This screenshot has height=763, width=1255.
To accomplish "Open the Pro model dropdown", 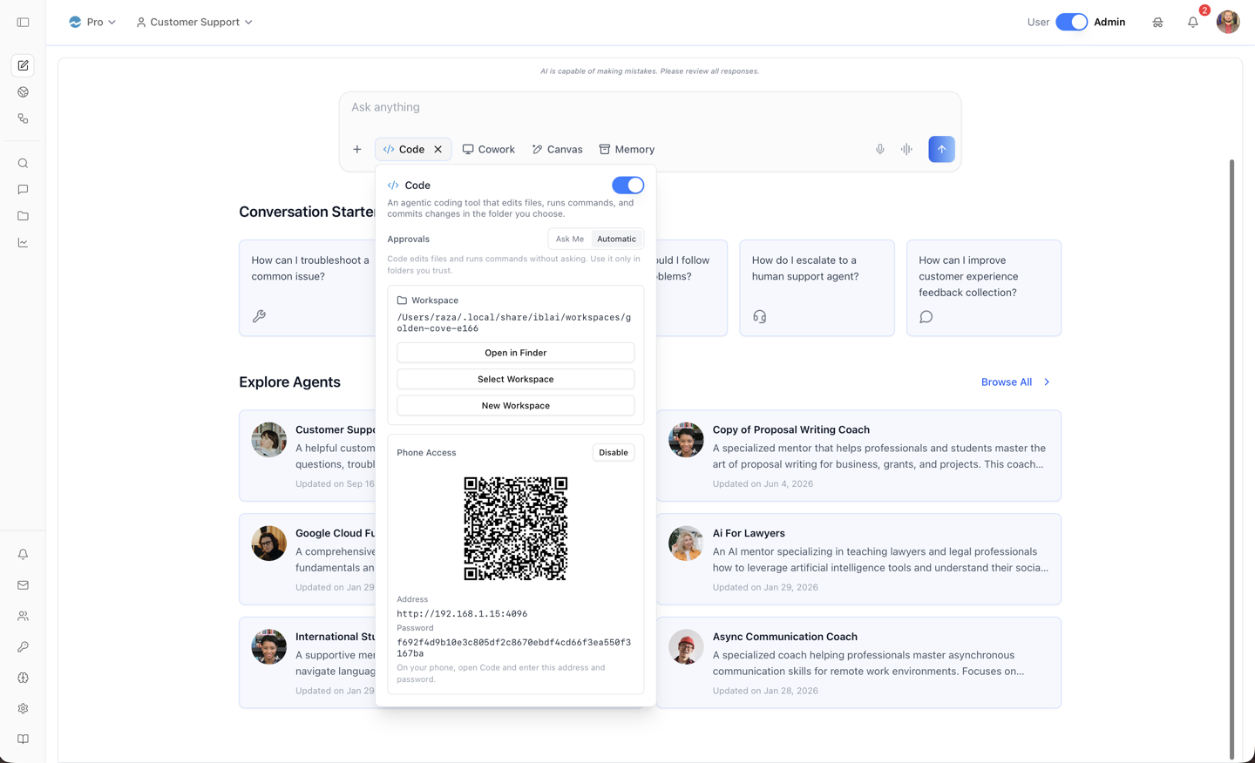I will (92, 22).
